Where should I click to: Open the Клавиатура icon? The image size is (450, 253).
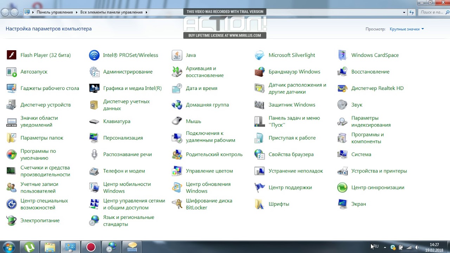coord(94,121)
